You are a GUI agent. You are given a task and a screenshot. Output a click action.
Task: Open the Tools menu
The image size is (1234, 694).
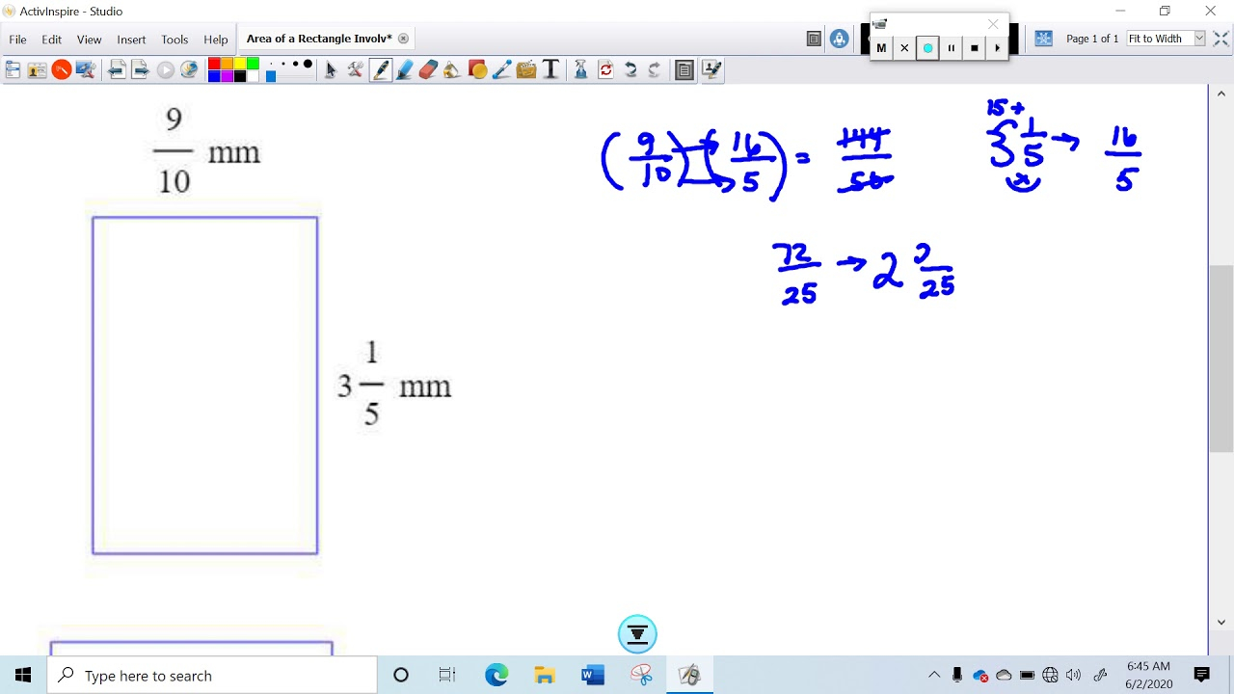click(x=174, y=40)
